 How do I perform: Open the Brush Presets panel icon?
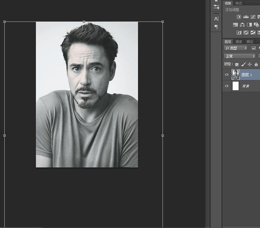pos(216,7)
